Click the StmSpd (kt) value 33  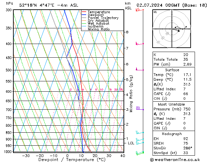[x=186, y=153]
